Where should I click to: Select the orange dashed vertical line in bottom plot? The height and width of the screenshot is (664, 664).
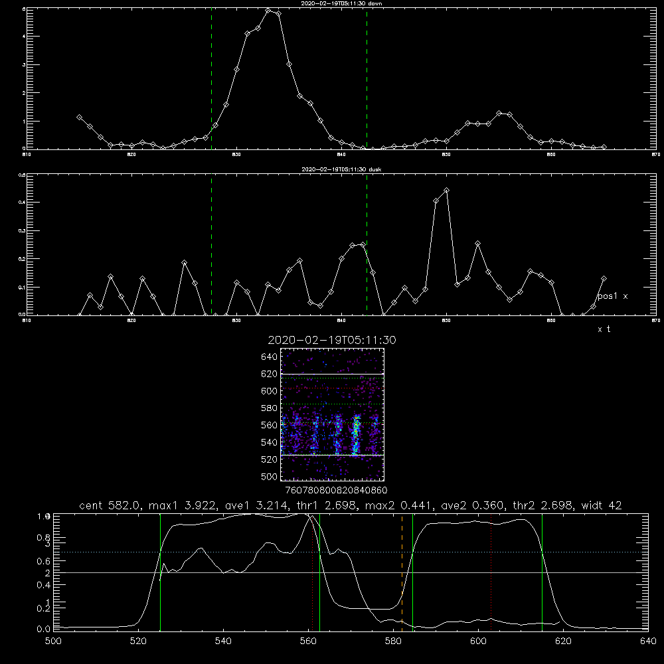402,572
